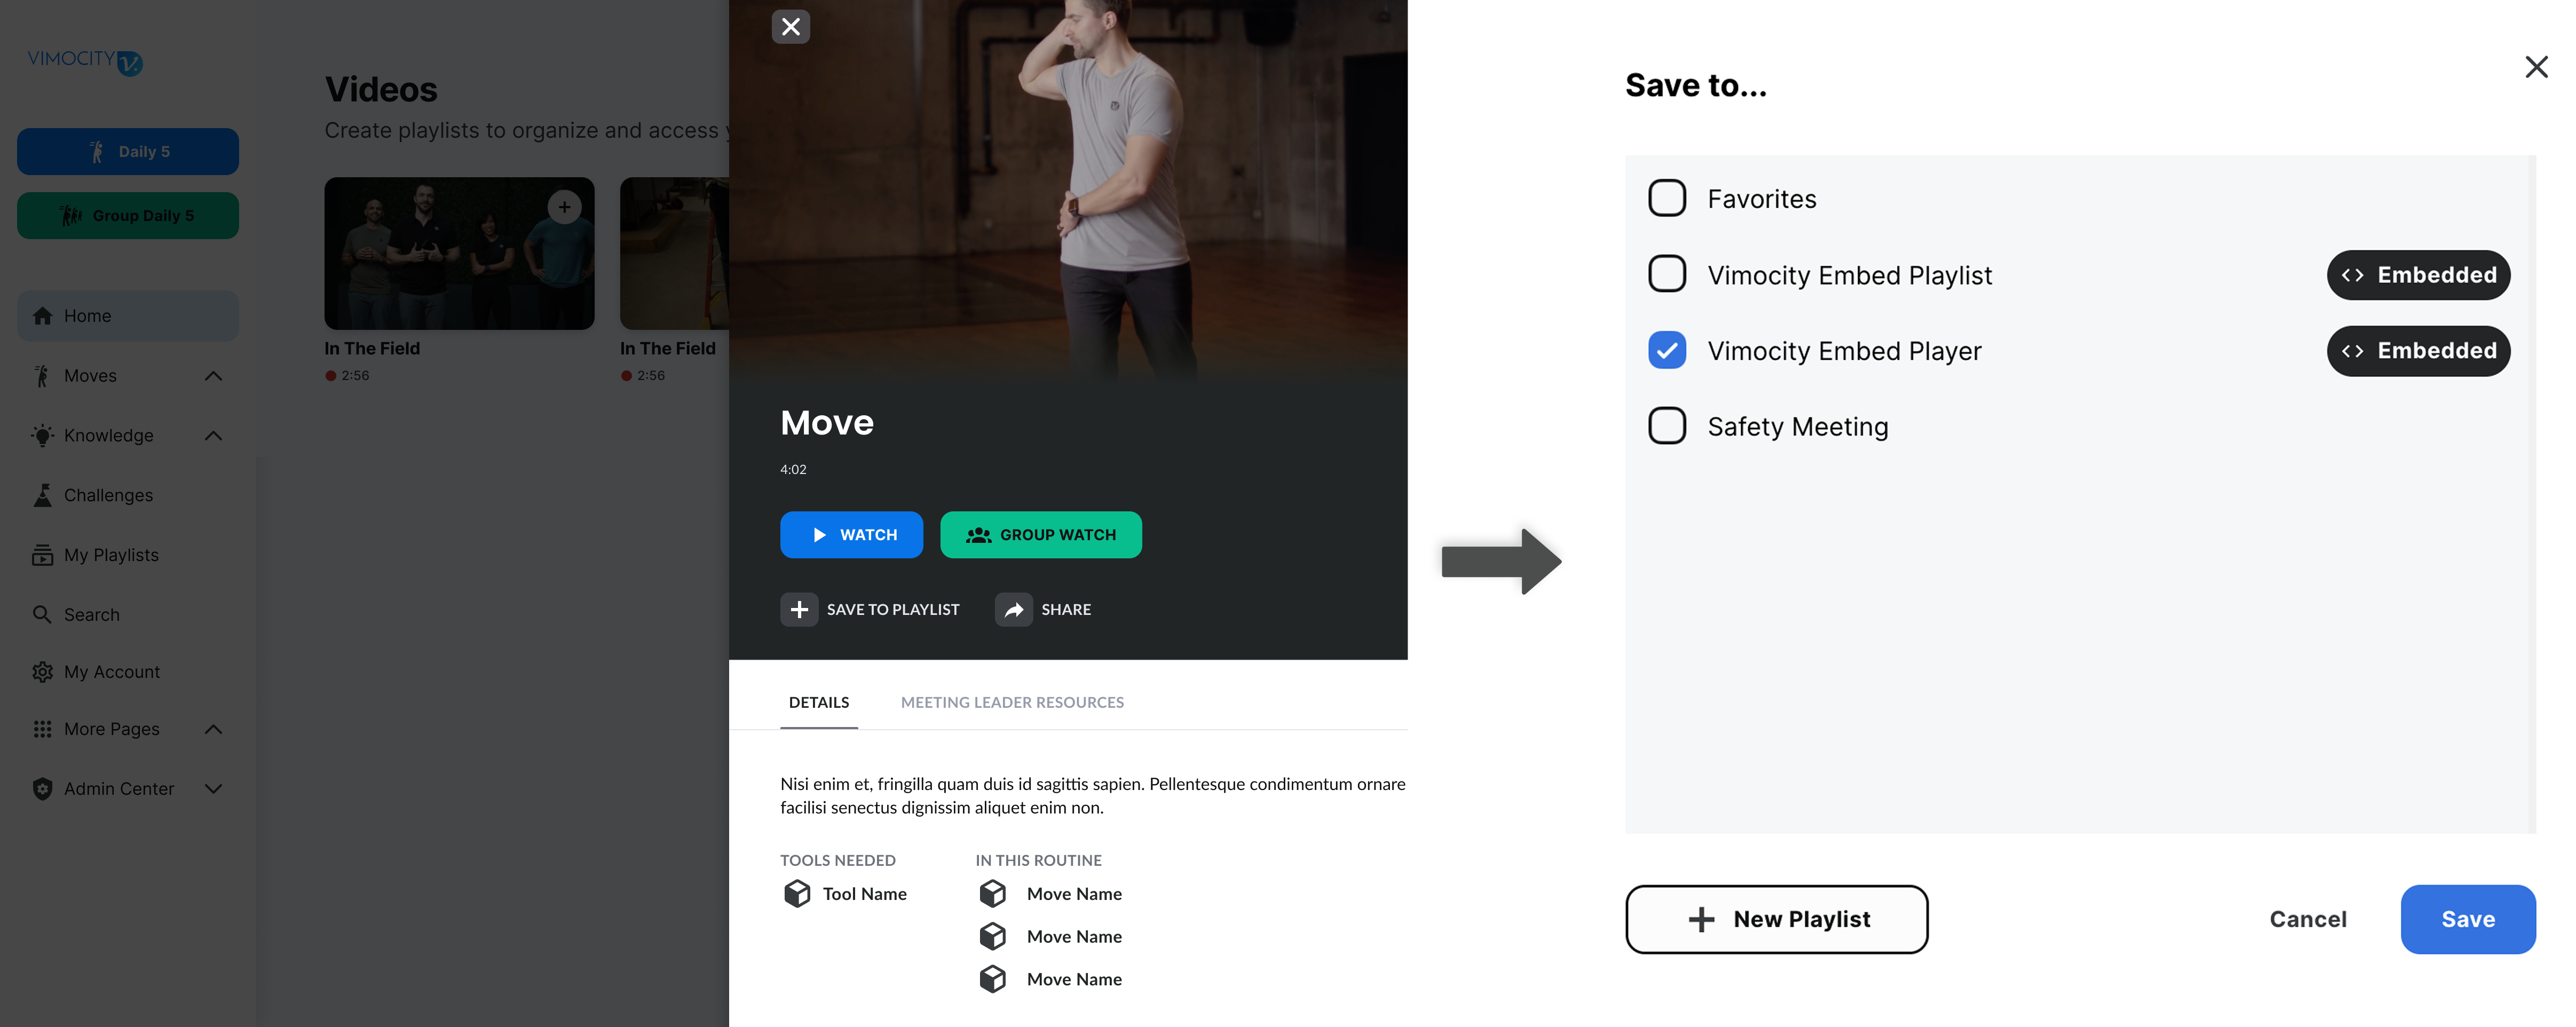Click the second Move Name cube icon
Viewport: 2576px width, 1027px height.
point(992,936)
